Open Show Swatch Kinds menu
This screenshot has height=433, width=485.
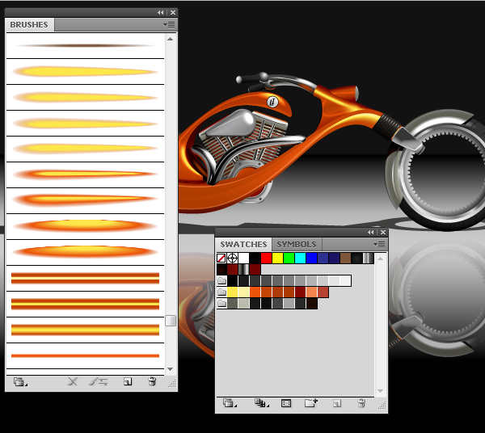pyautogui.click(x=259, y=402)
